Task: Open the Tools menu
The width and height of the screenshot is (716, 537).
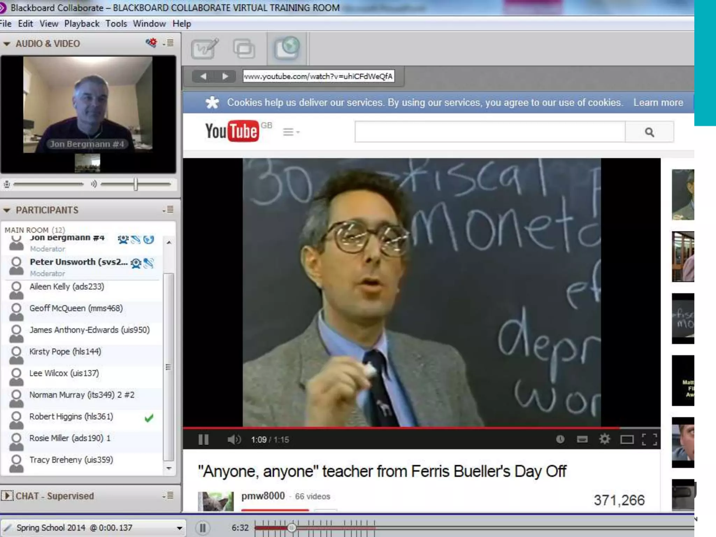Action: point(116,24)
